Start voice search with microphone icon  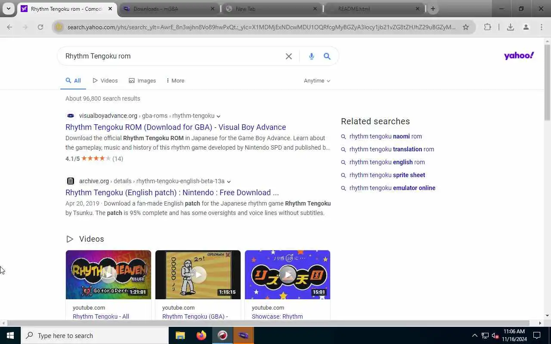(x=312, y=56)
